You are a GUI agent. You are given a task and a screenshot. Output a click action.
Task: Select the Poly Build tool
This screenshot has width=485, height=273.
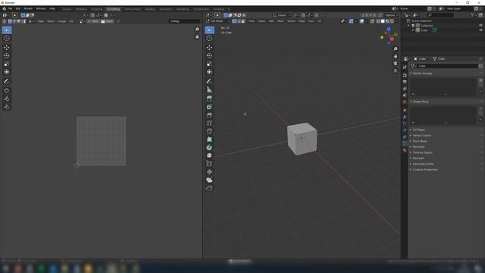coord(209,140)
